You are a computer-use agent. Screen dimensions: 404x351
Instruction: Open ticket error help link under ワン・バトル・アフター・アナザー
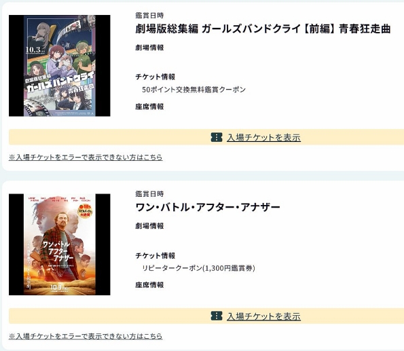(86, 336)
